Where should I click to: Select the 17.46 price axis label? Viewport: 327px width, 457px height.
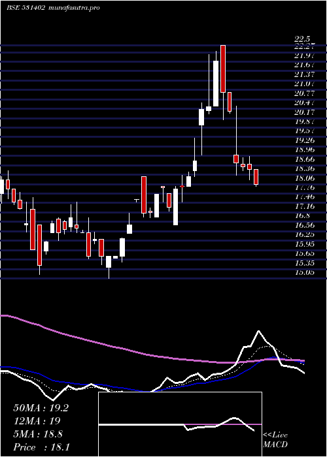pos(305,197)
